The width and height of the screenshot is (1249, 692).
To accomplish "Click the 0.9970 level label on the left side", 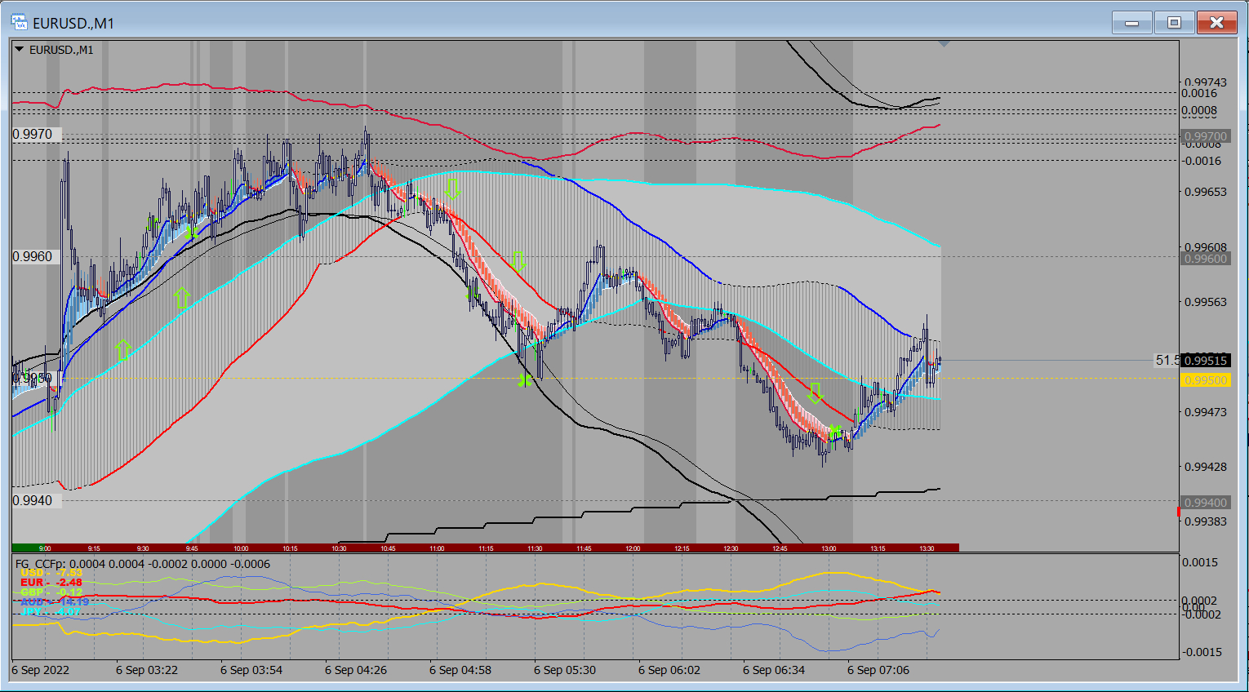I will (33, 135).
